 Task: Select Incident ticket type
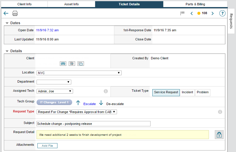coord(187,92)
